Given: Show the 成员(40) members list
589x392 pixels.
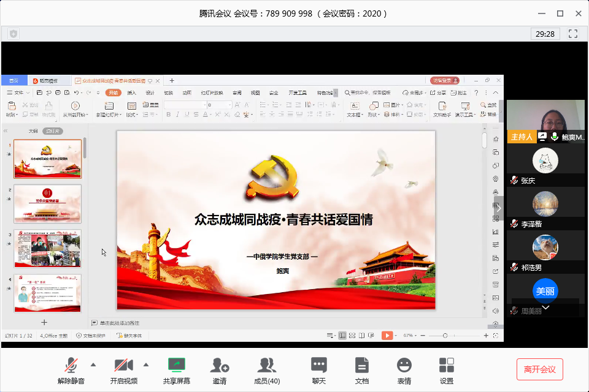Looking at the screenshot, I should click(x=267, y=370).
